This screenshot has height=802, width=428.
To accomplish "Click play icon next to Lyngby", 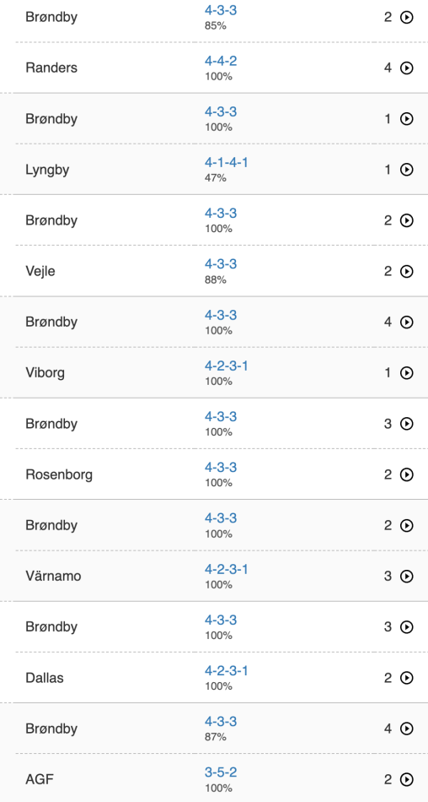I will [407, 170].
